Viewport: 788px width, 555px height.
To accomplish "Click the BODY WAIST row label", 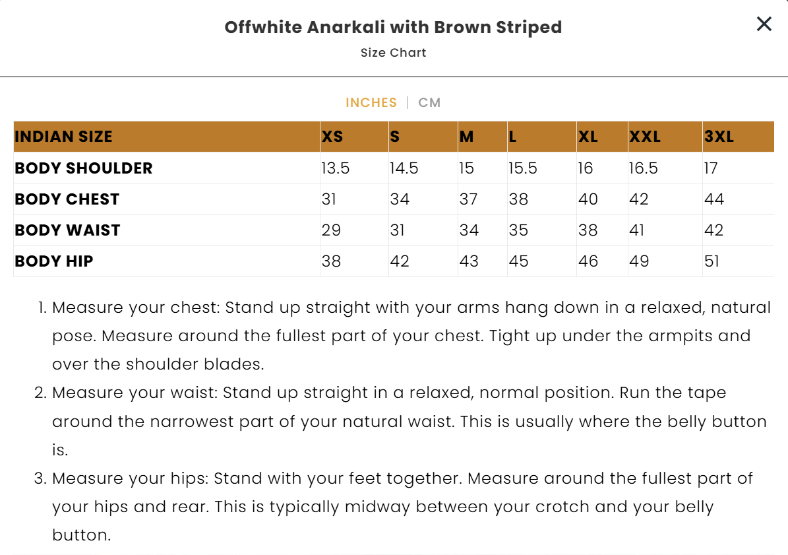I will 67,230.
